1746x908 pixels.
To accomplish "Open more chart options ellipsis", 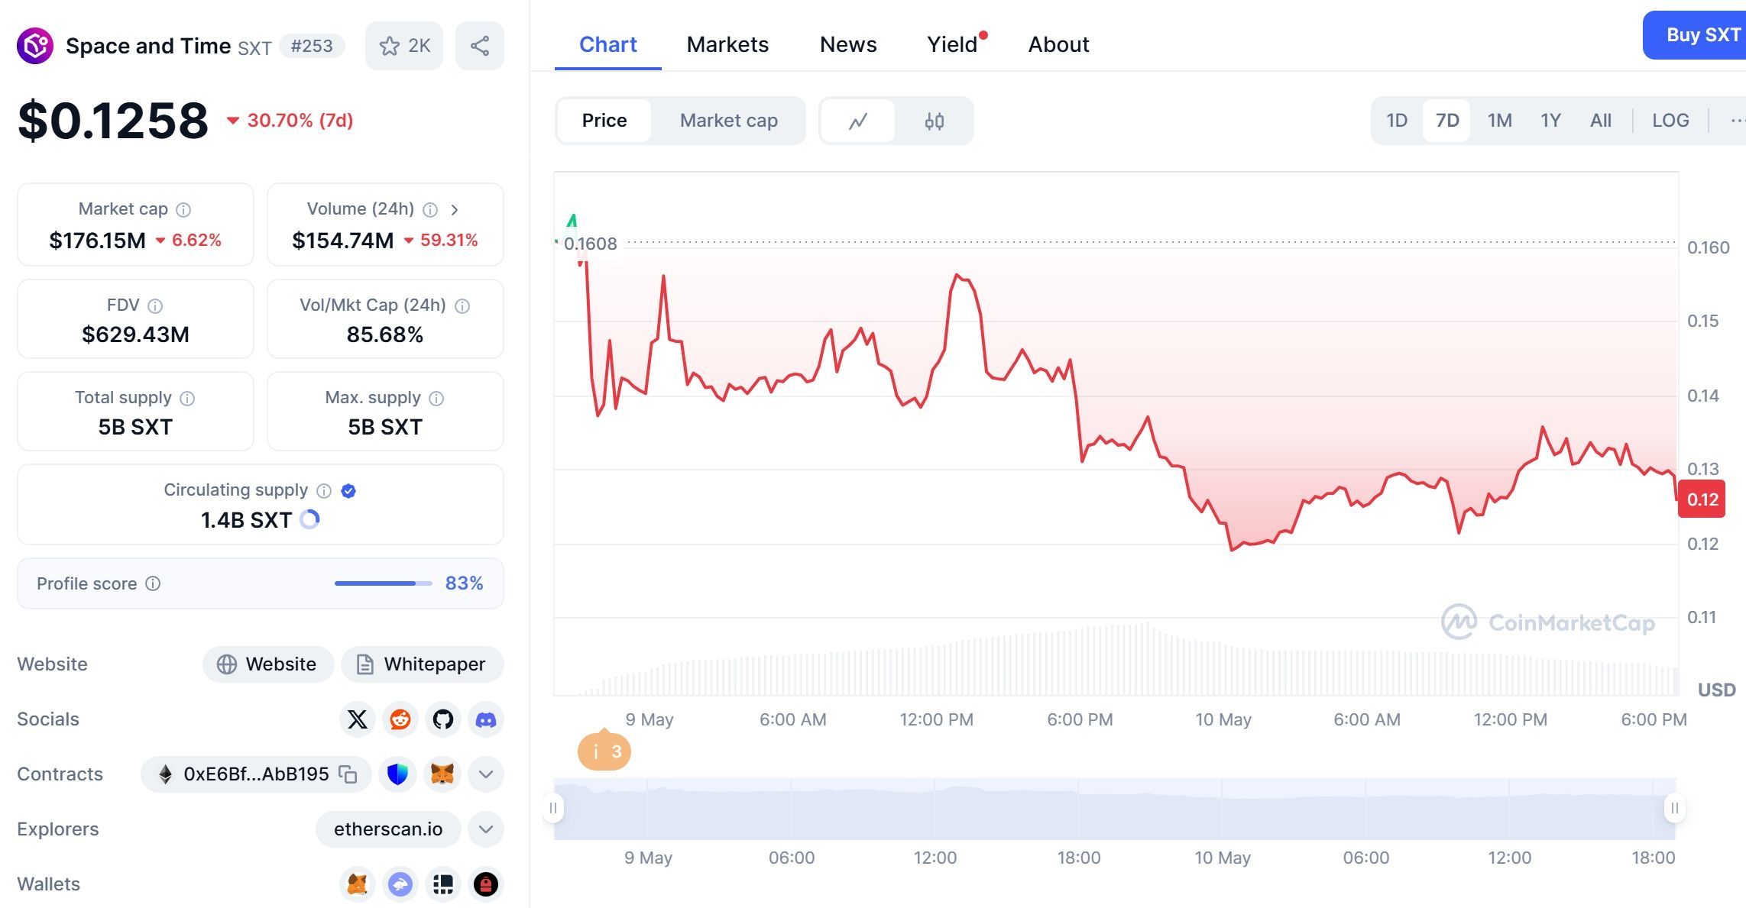I will tap(1740, 120).
